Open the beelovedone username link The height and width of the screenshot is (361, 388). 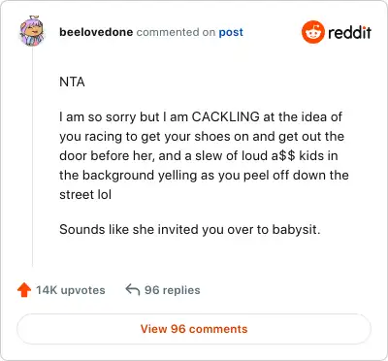click(x=96, y=32)
